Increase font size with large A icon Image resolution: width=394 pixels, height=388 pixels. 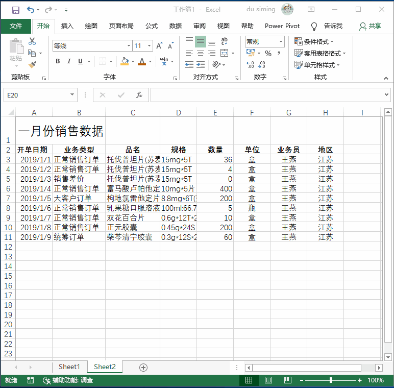click(160, 45)
